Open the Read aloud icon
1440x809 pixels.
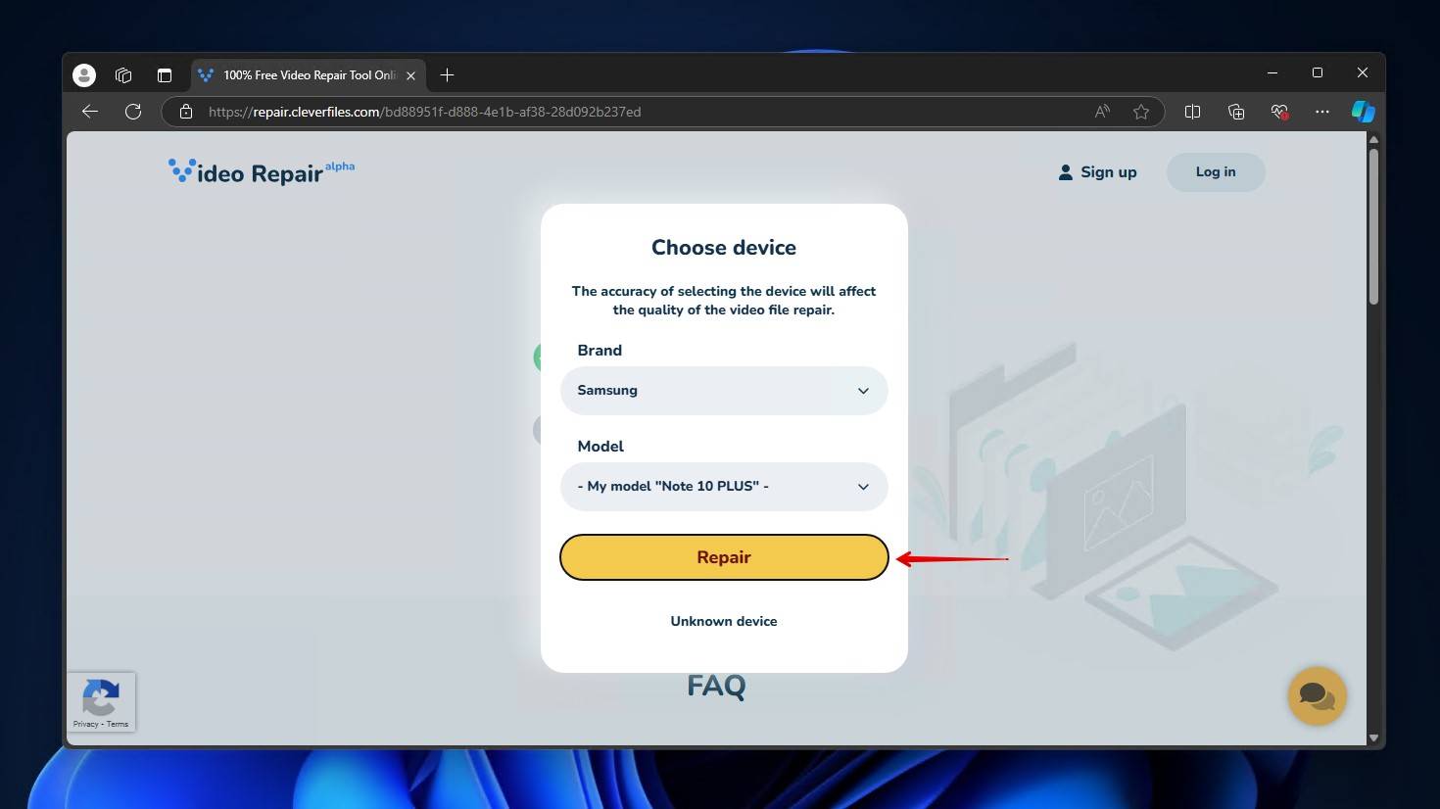pyautogui.click(x=1102, y=112)
